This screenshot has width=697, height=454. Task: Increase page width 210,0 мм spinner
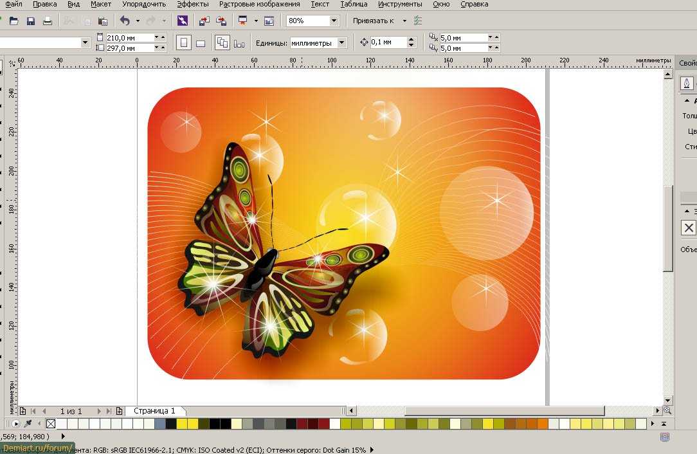(163, 37)
